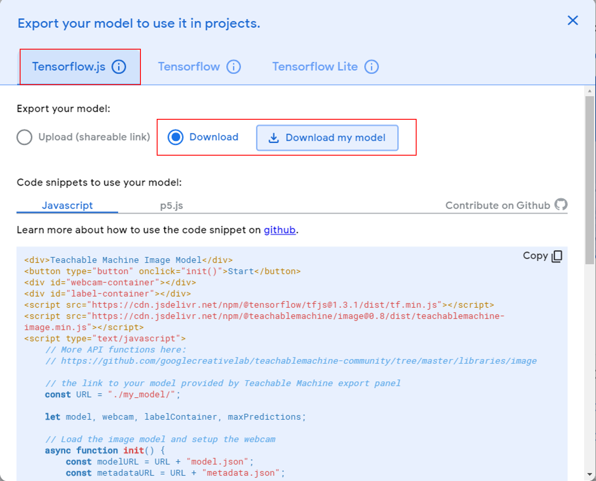Copy the code snippet with Copy
This screenshot has width=596, height=481.
click(x=542, y=256)
